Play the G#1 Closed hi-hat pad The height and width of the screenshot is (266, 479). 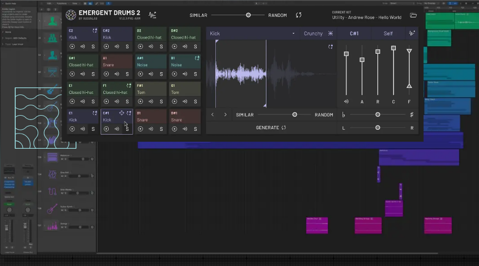point(72,74)
